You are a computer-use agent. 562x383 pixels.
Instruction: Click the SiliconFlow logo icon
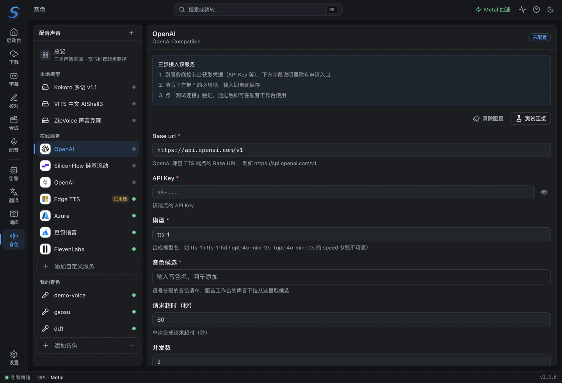[45, 166]
